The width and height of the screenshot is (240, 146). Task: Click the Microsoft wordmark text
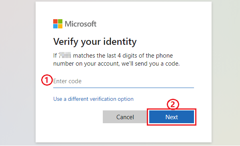[80, 24]
